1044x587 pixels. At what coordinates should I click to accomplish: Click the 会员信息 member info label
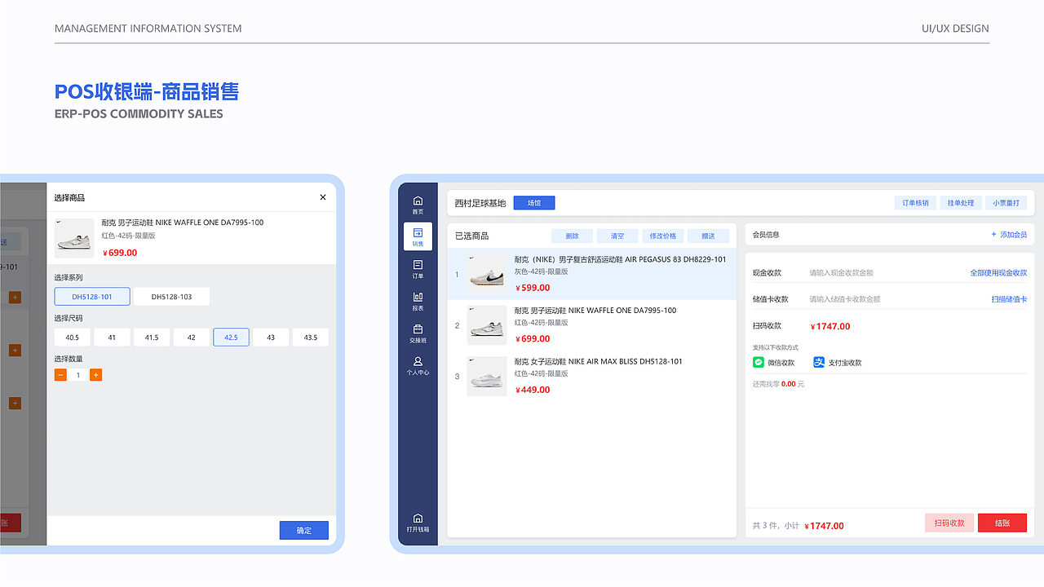[x=766, y=235]
